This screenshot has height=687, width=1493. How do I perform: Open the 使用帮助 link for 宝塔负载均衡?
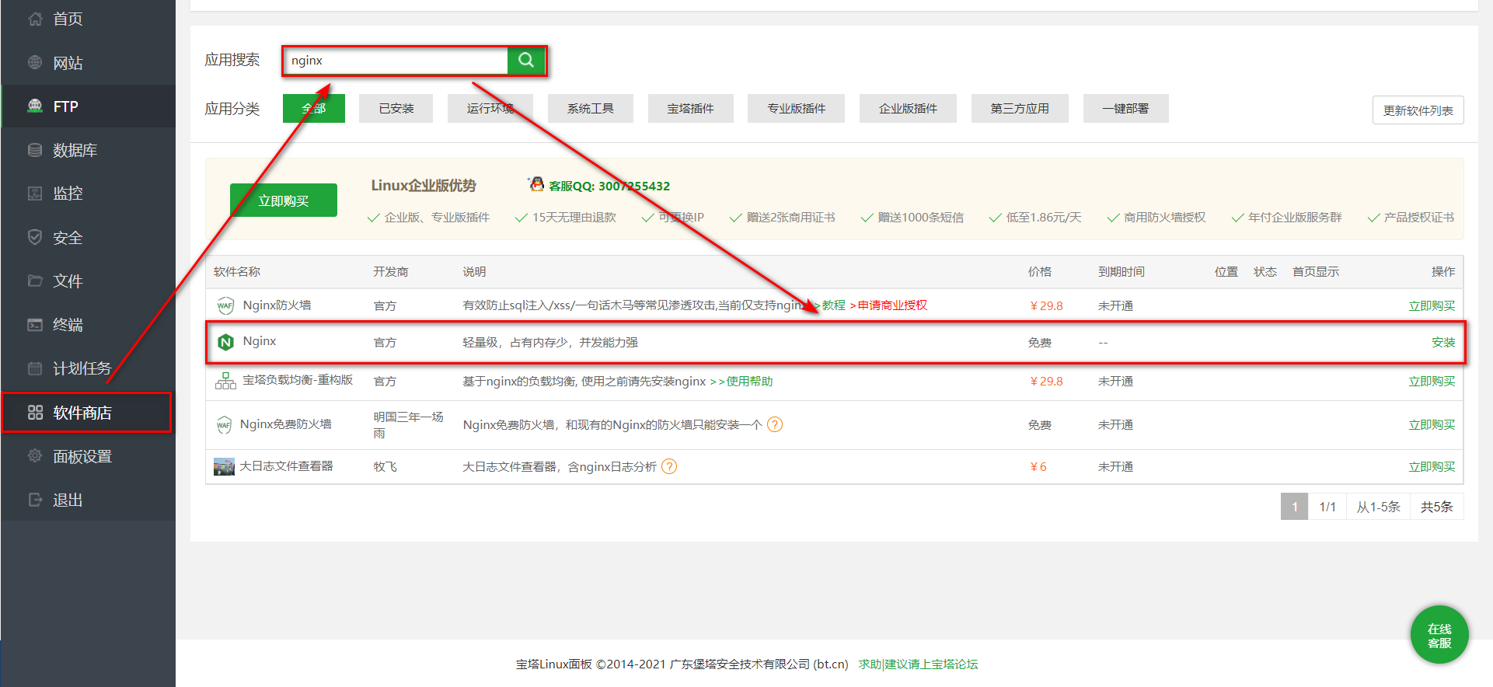click(749, 381)
